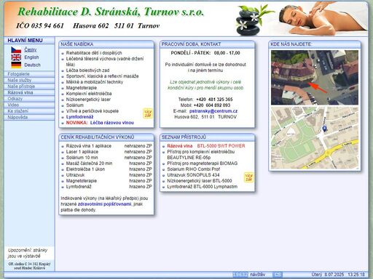The image size is (373, 279).
Task: Open Rázová vlna menu item
Action: click(x=29, y=92)
